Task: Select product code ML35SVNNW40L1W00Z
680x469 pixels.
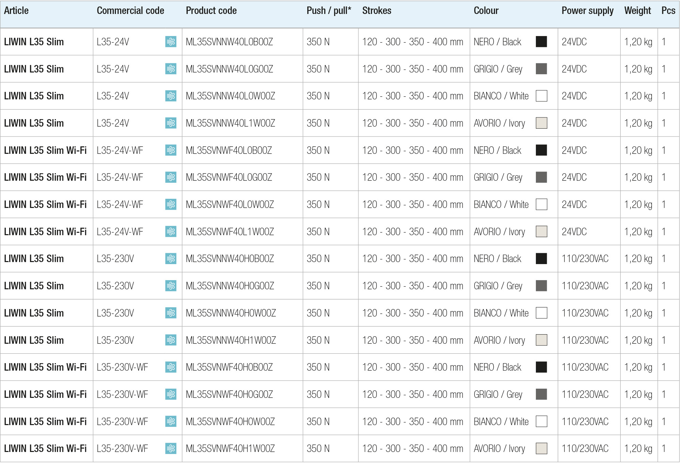Action: click(230, 123)
